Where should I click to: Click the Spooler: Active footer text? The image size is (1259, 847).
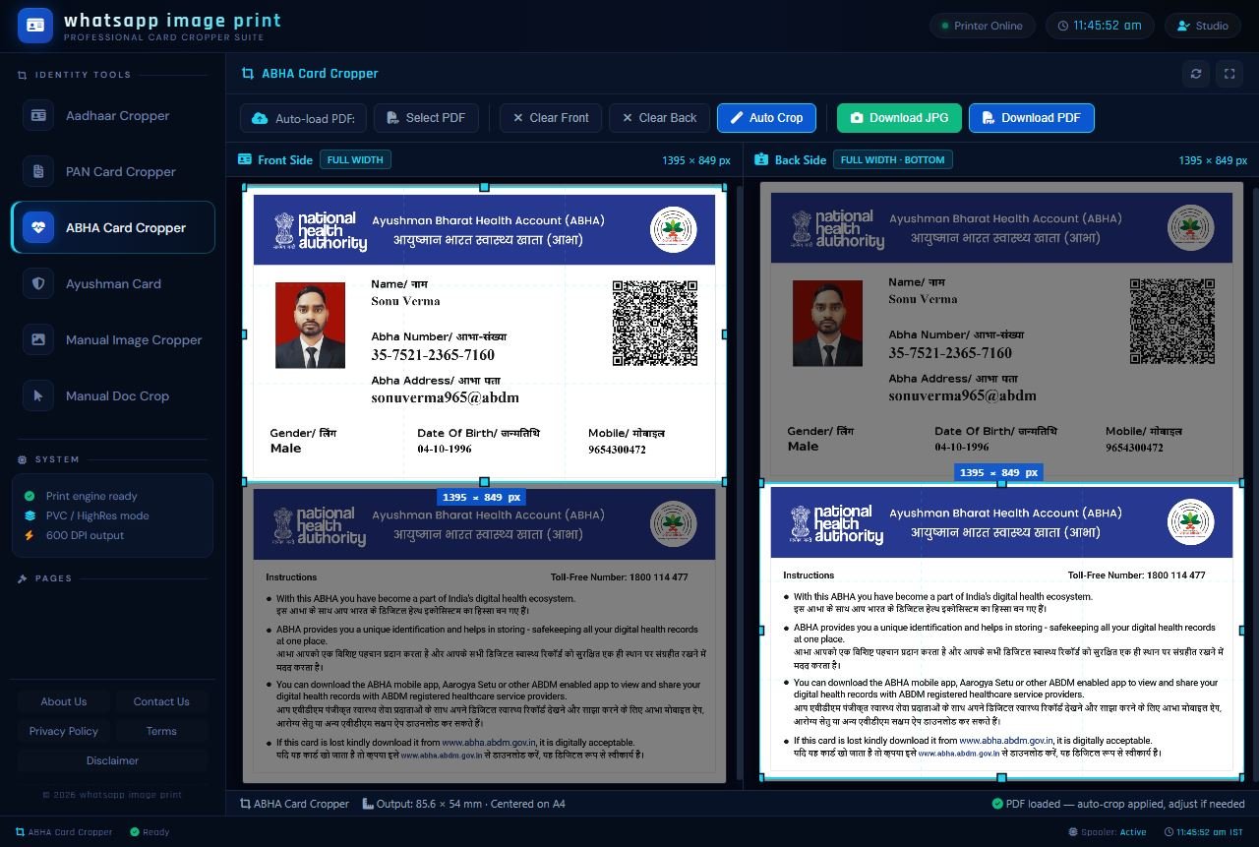point(1113,832)
